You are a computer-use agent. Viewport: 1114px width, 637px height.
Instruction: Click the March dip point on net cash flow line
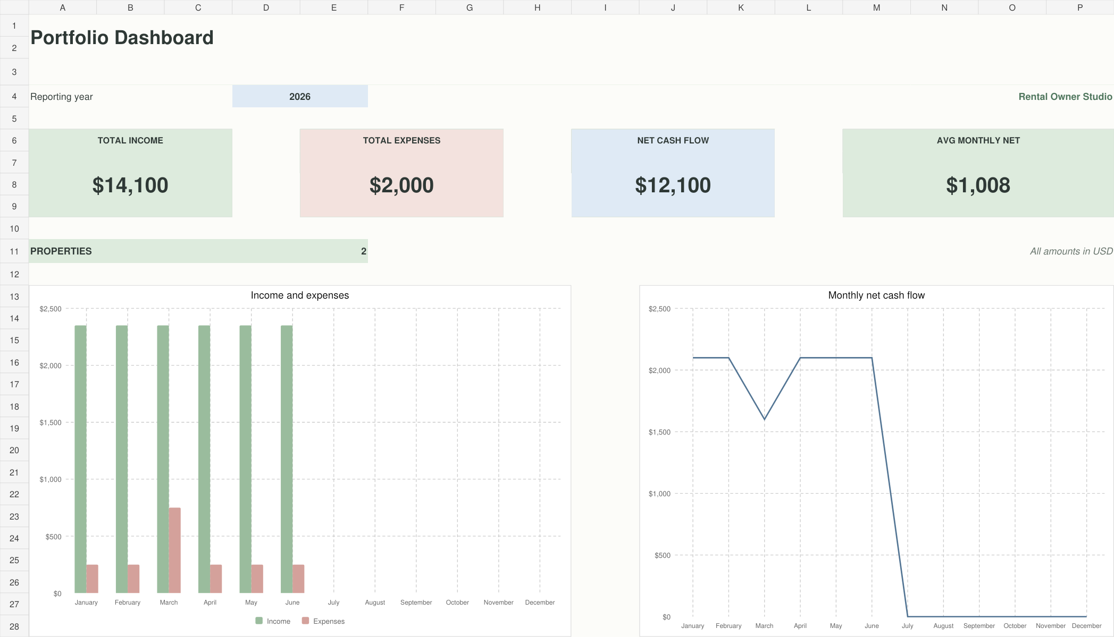pos(764,419)
